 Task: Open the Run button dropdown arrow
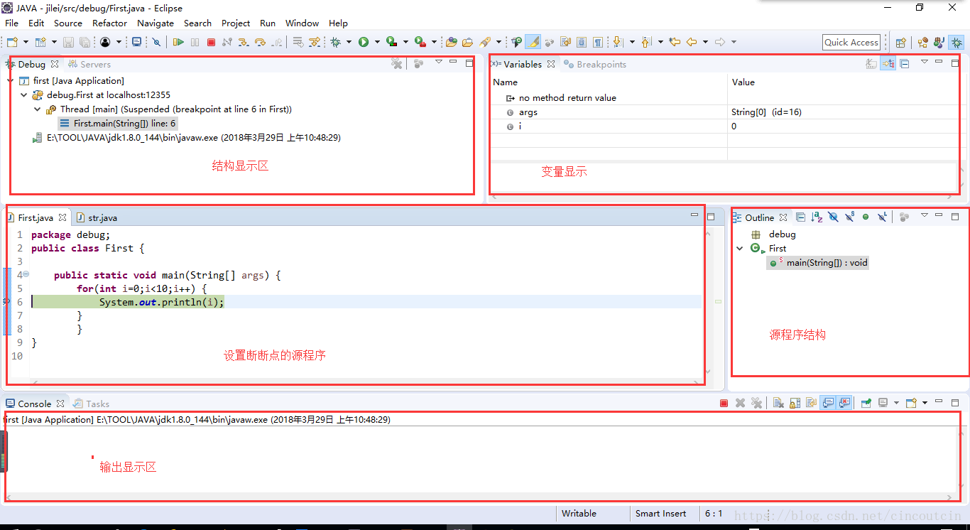377,43
